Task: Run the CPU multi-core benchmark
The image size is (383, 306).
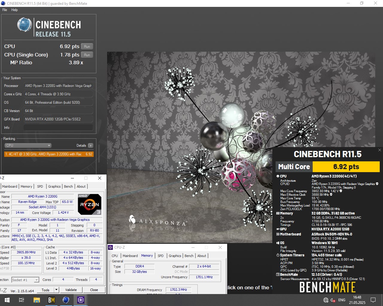Action: tap(87, 46)
